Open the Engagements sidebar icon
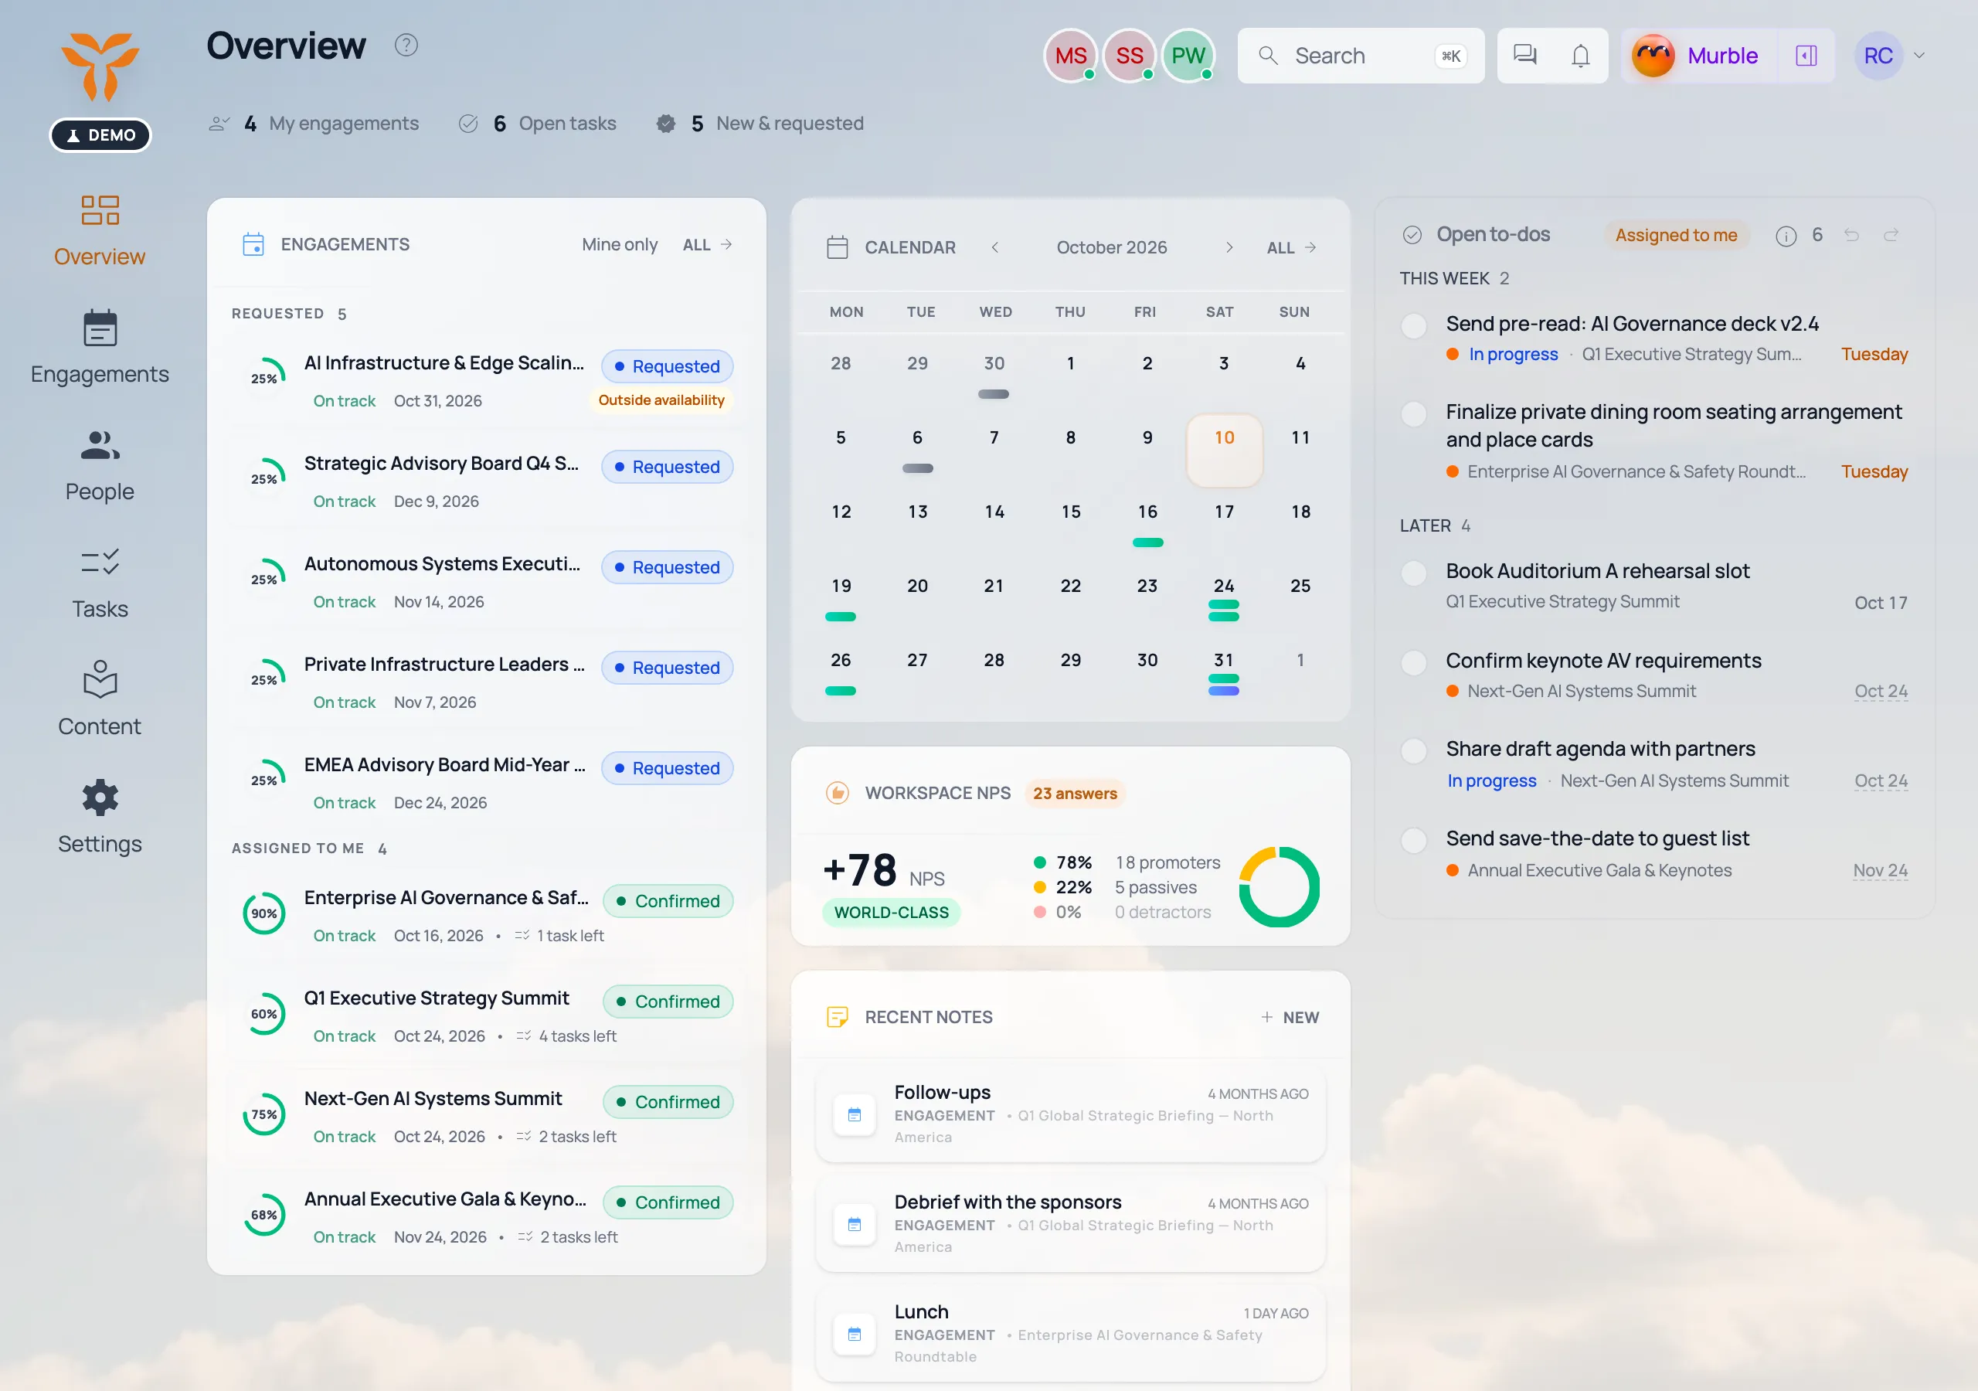 pos(100,328)
